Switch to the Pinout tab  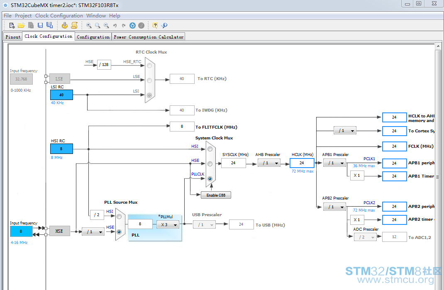(x=13, y=37)
